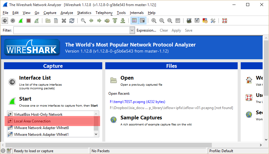This screenshot has width=269, height=154.
Task: Reset zoom to normal size icon
Action: tap(170, 21)
